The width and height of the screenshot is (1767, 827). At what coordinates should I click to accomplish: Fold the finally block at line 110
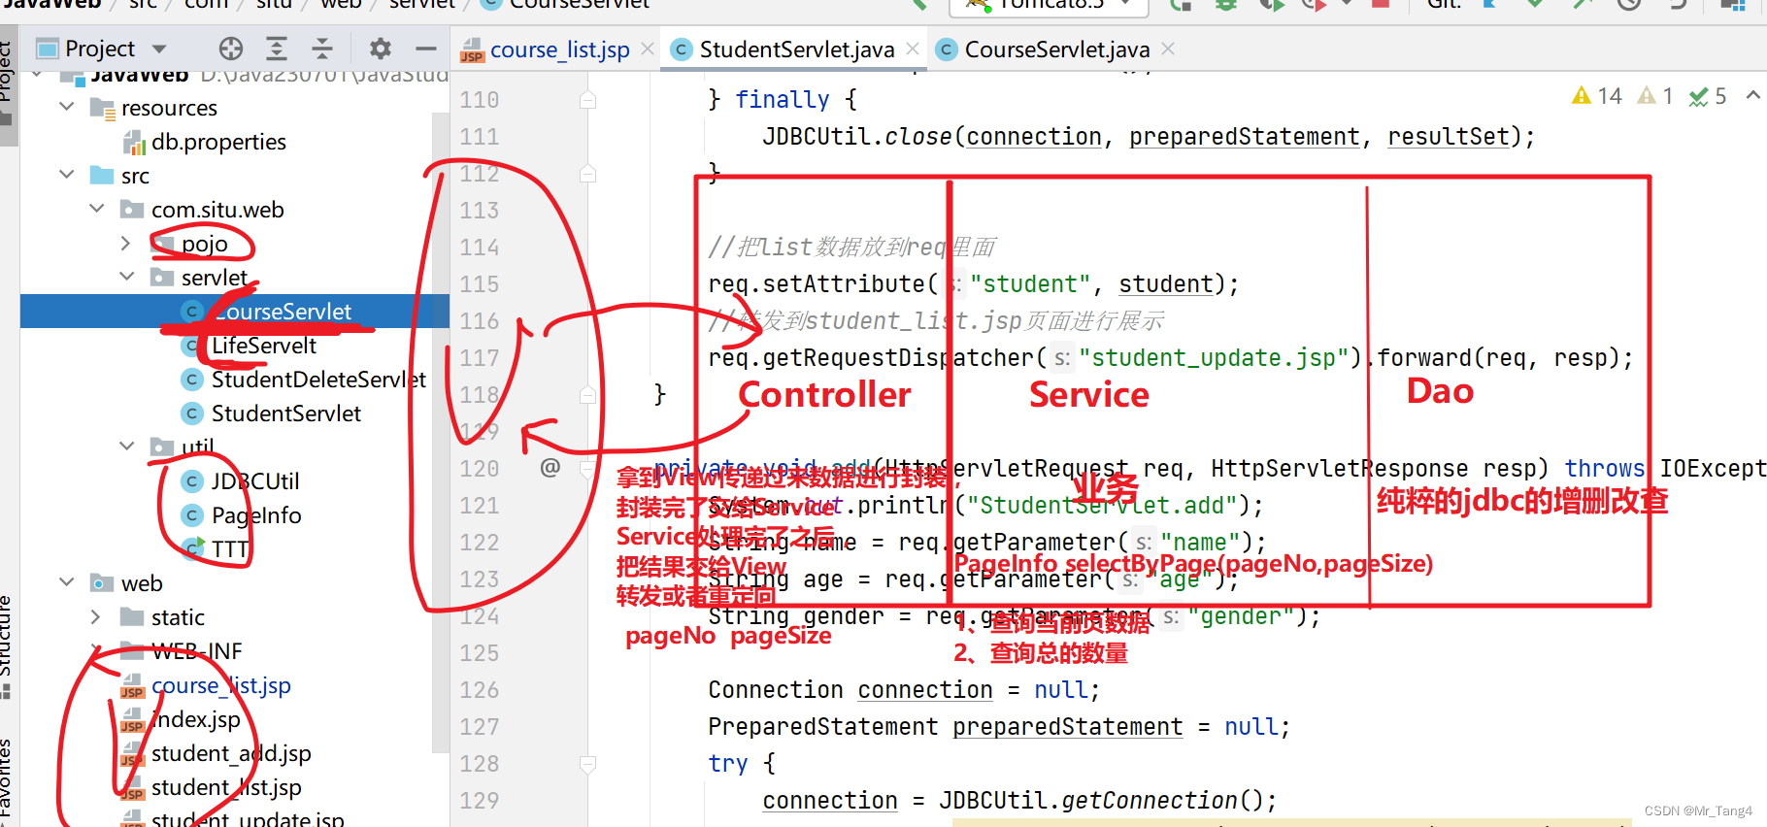point(587,99)
